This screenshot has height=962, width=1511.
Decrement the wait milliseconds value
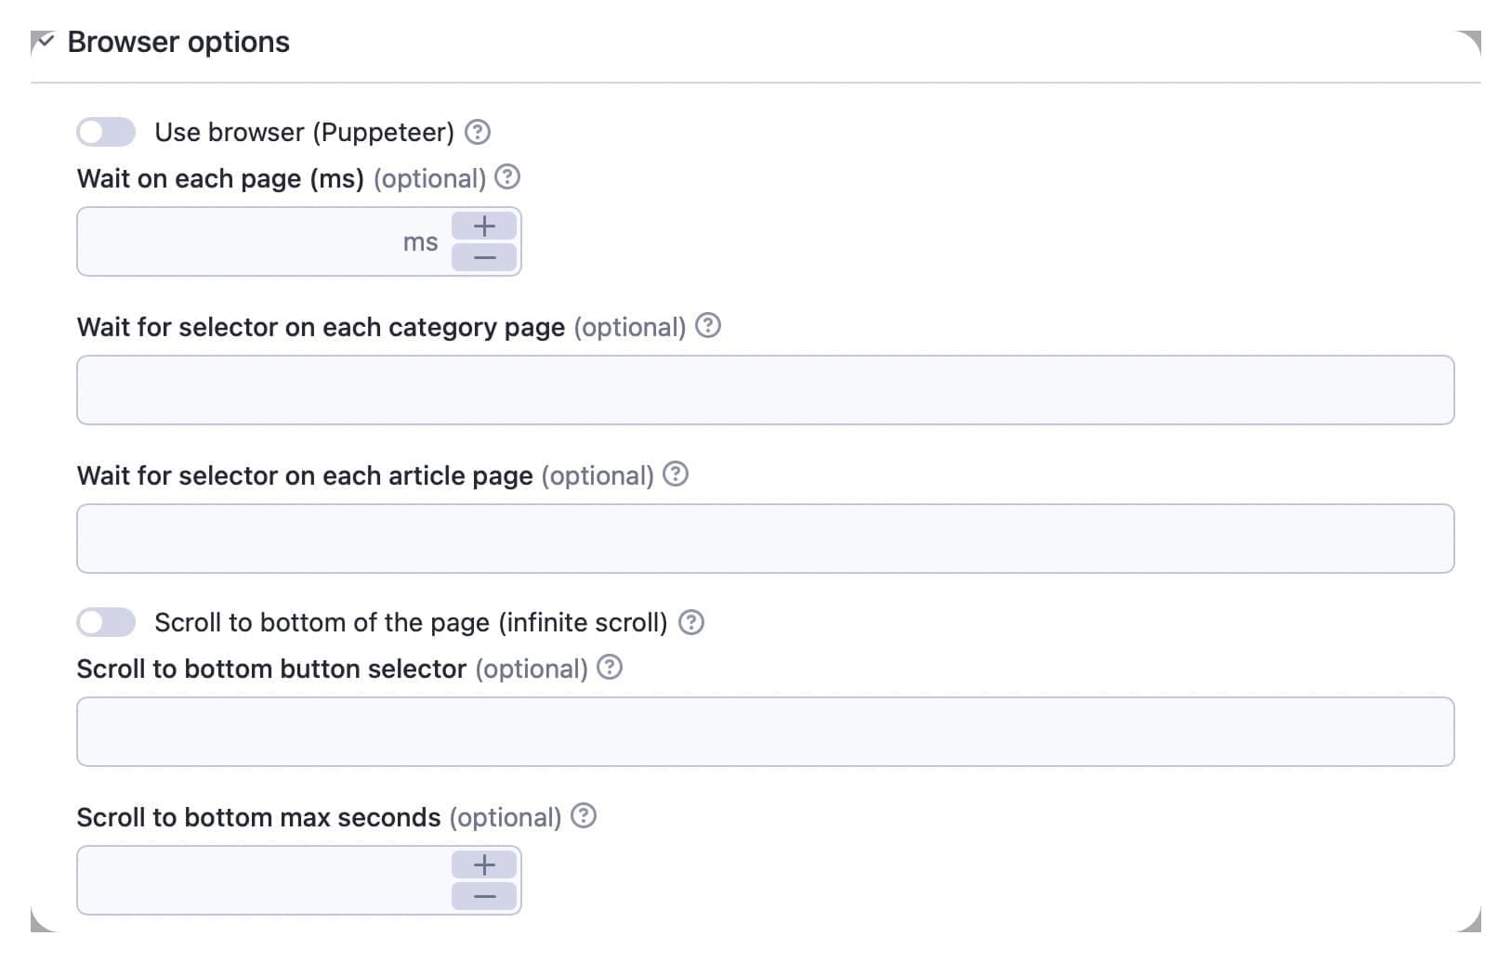coord(483,257)
